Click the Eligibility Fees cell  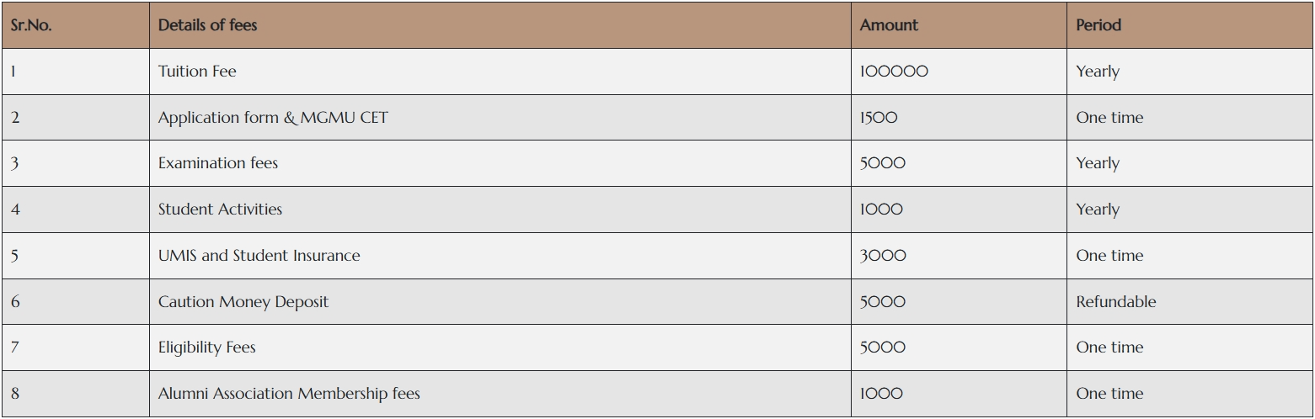500,347
